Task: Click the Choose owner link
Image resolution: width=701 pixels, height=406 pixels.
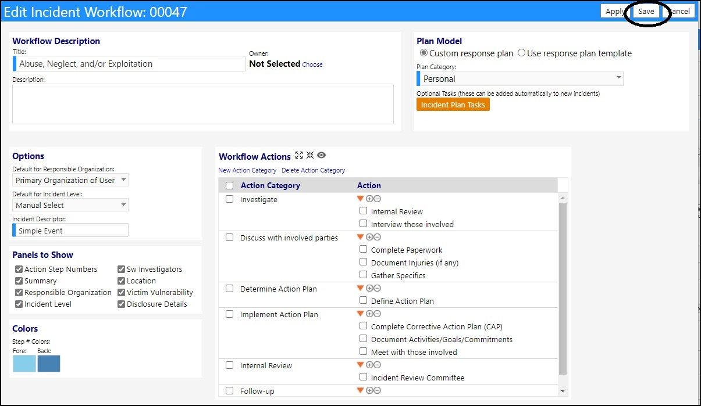Action: click(x=312, y=64)
